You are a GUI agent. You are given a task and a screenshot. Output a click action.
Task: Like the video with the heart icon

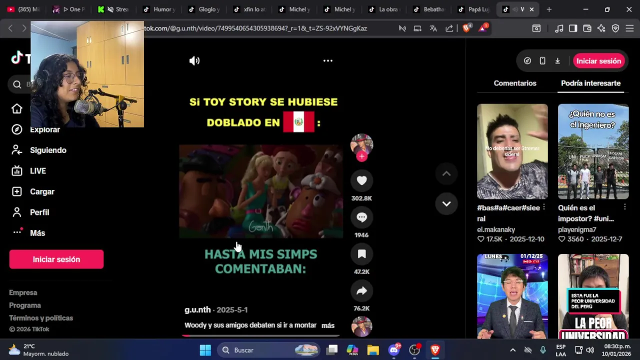point(361,180)
